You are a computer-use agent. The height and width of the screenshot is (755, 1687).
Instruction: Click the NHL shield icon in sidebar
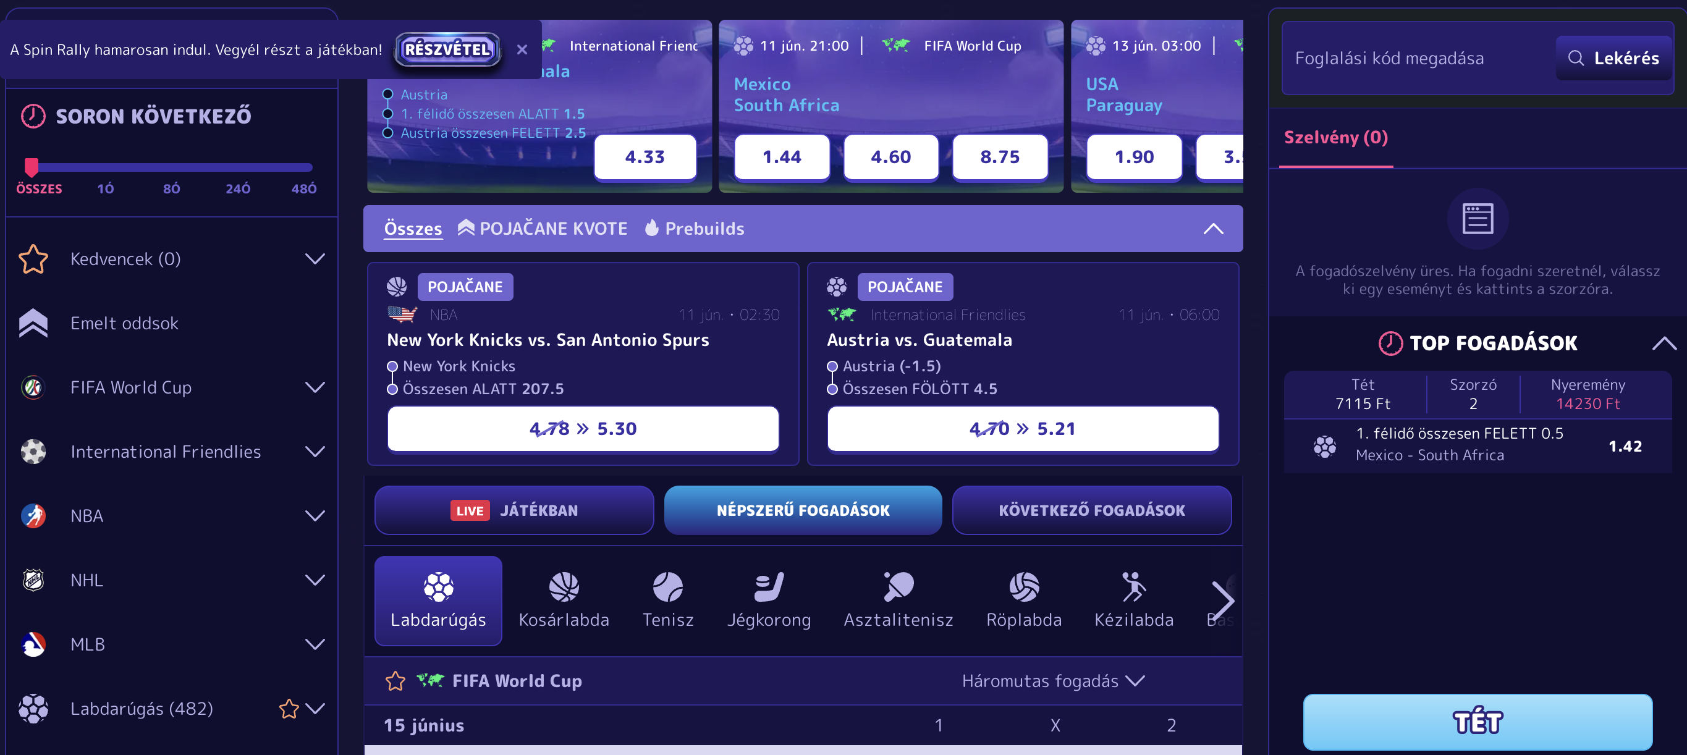tap(33, 580)
